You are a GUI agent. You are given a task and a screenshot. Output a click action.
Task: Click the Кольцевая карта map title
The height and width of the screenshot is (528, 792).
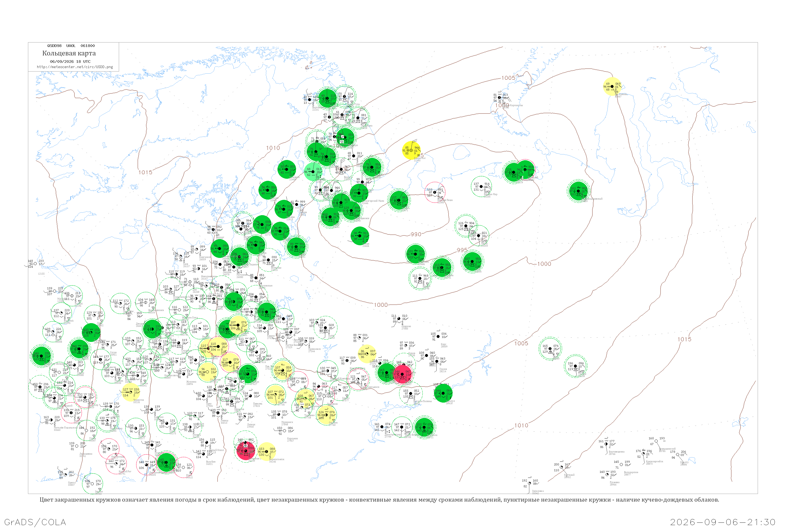click(69, 53)
